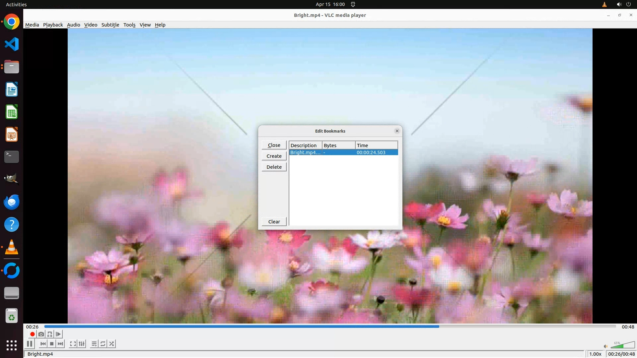Open the Tools menu
637x358 pixels.
(129, 25)
